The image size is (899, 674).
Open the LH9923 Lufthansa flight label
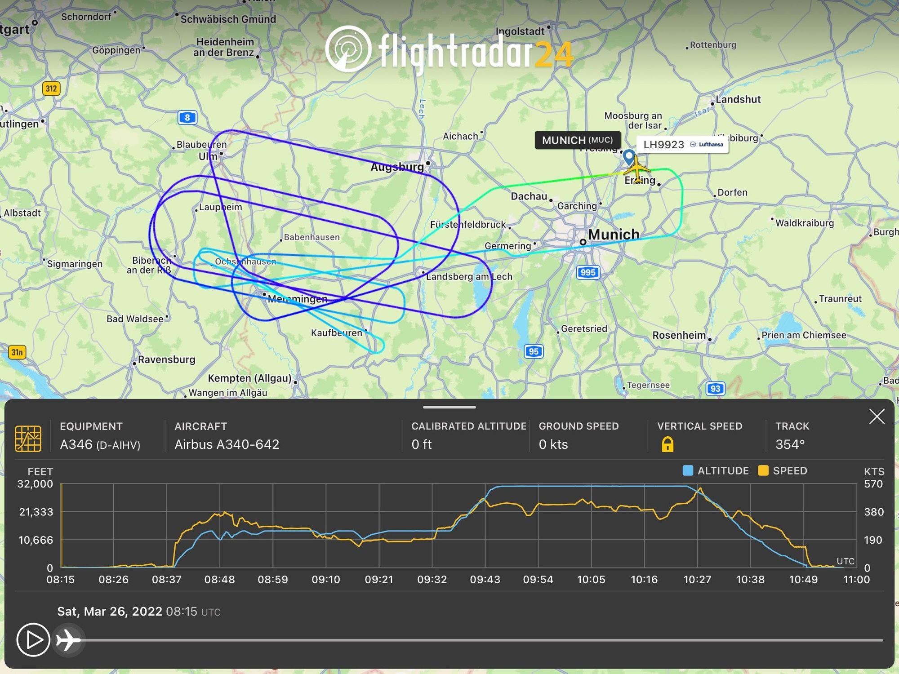tap(682, 145)
